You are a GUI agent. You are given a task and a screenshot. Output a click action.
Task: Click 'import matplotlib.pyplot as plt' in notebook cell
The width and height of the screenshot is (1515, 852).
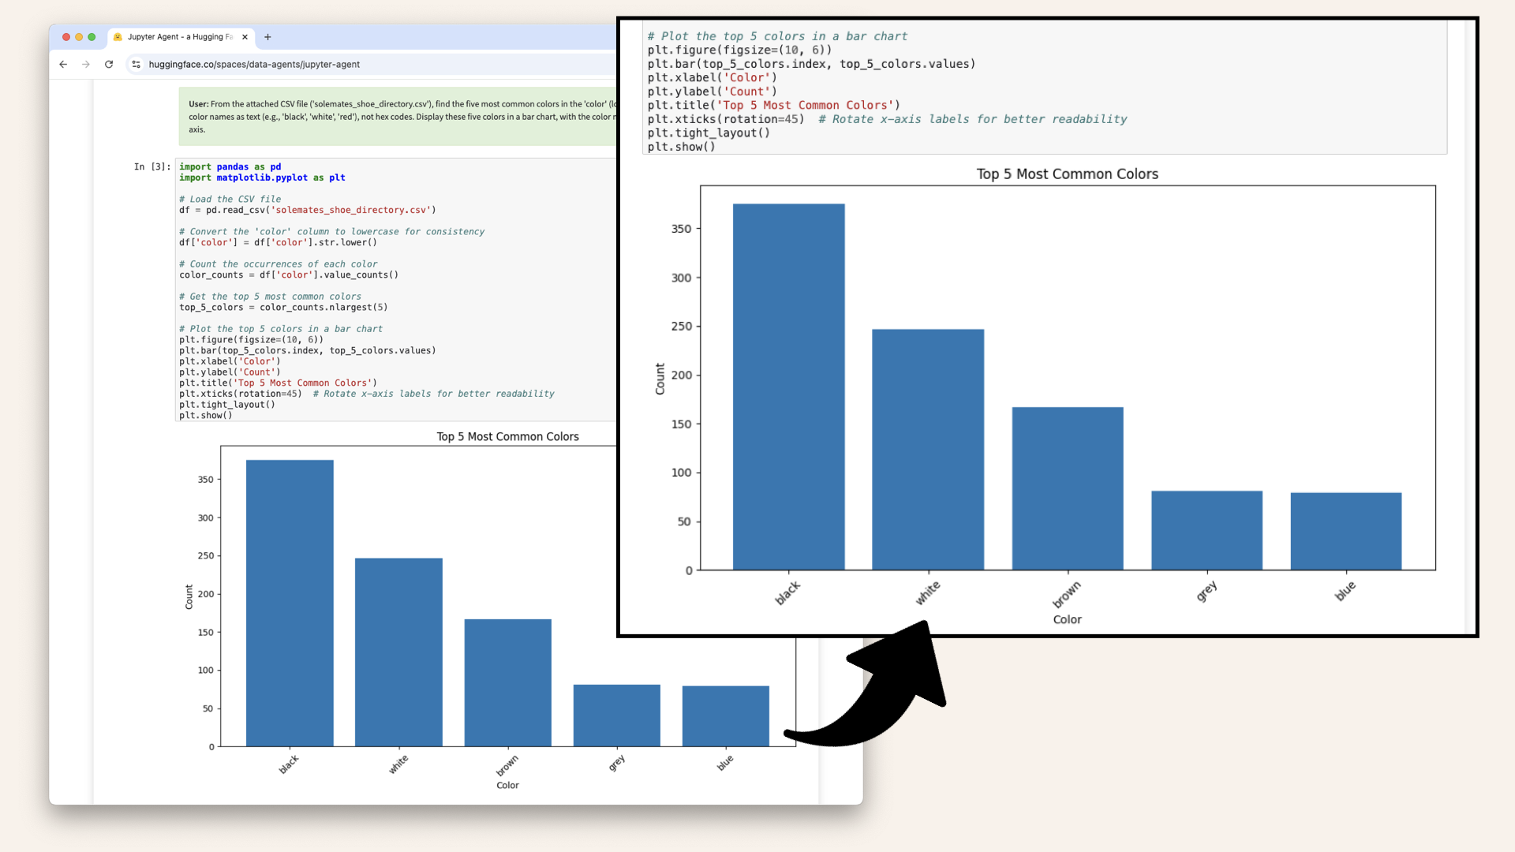[262, 177]
